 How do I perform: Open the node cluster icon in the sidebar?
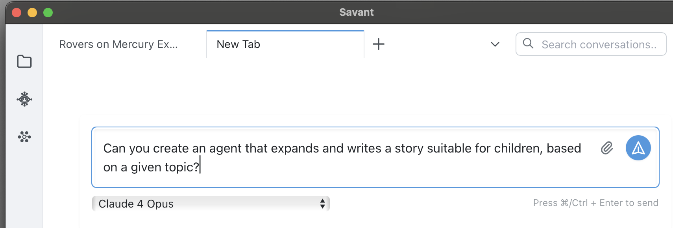(24, 137)
